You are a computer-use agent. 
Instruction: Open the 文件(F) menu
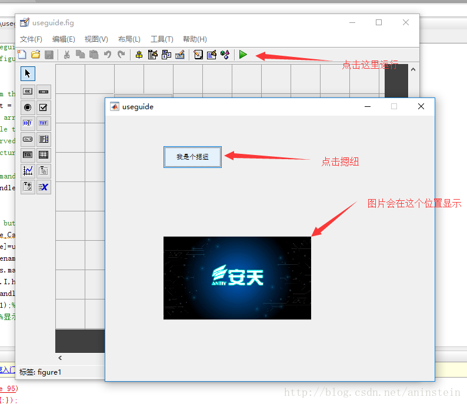point(31,39)
